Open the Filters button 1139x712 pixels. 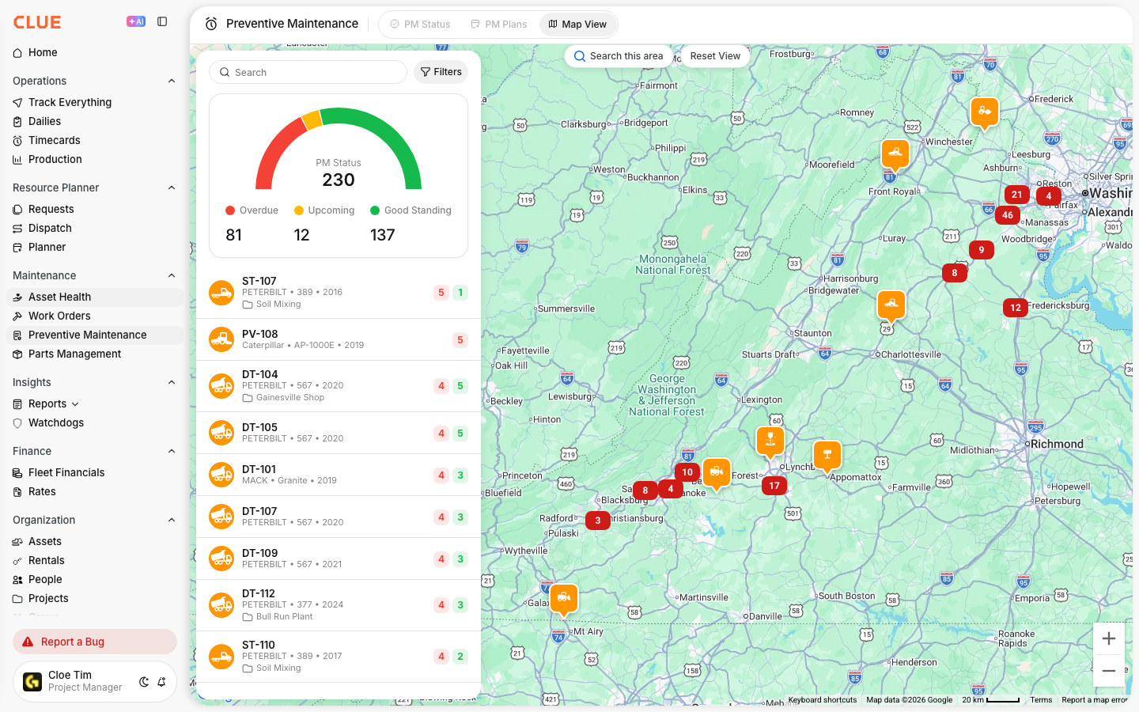tap(441, 72)
